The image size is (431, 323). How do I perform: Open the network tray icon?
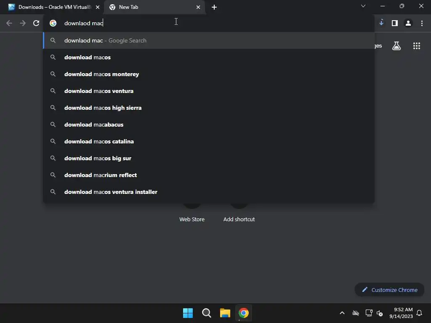369,313
